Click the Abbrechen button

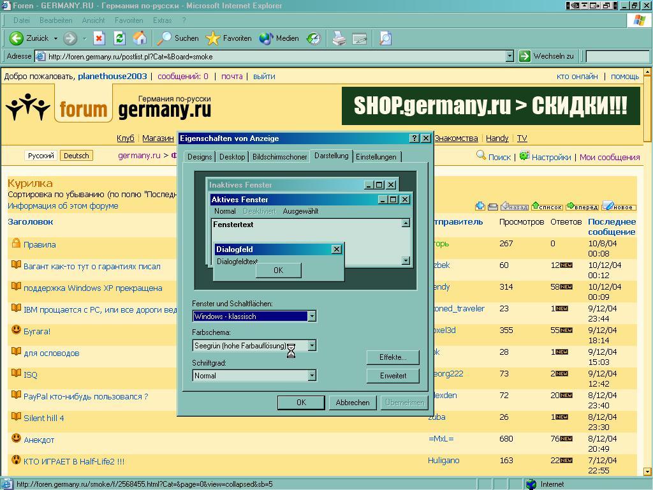pyautogui.click(x=352, y=403)
